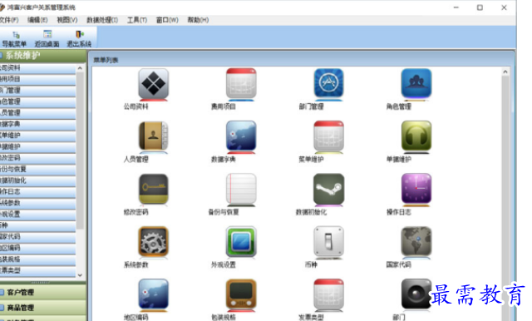The height and width of the screenshot is (321, 532).
Task: Open the 币种 switch icon
Action: pos(328,242)
